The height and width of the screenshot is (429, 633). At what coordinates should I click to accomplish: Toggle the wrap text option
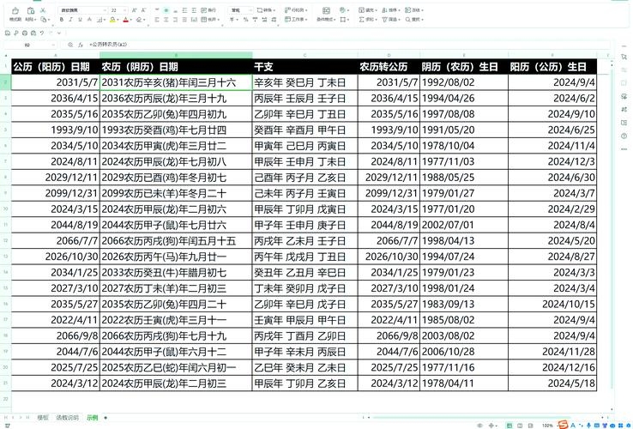210,9
